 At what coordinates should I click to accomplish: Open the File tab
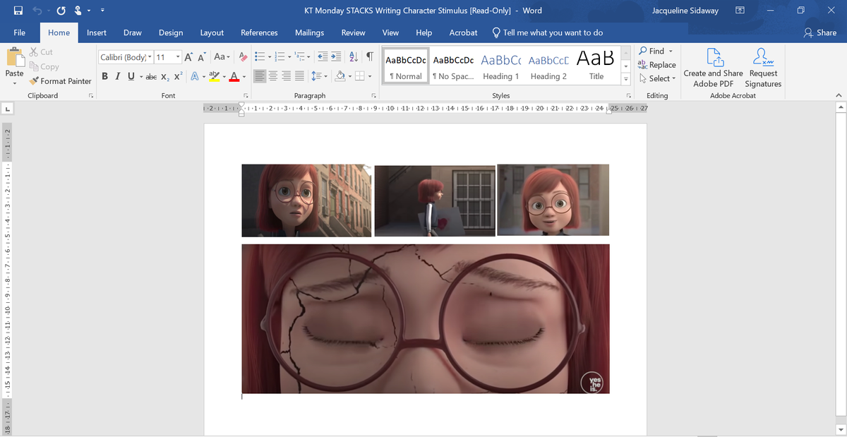(20, 32)
